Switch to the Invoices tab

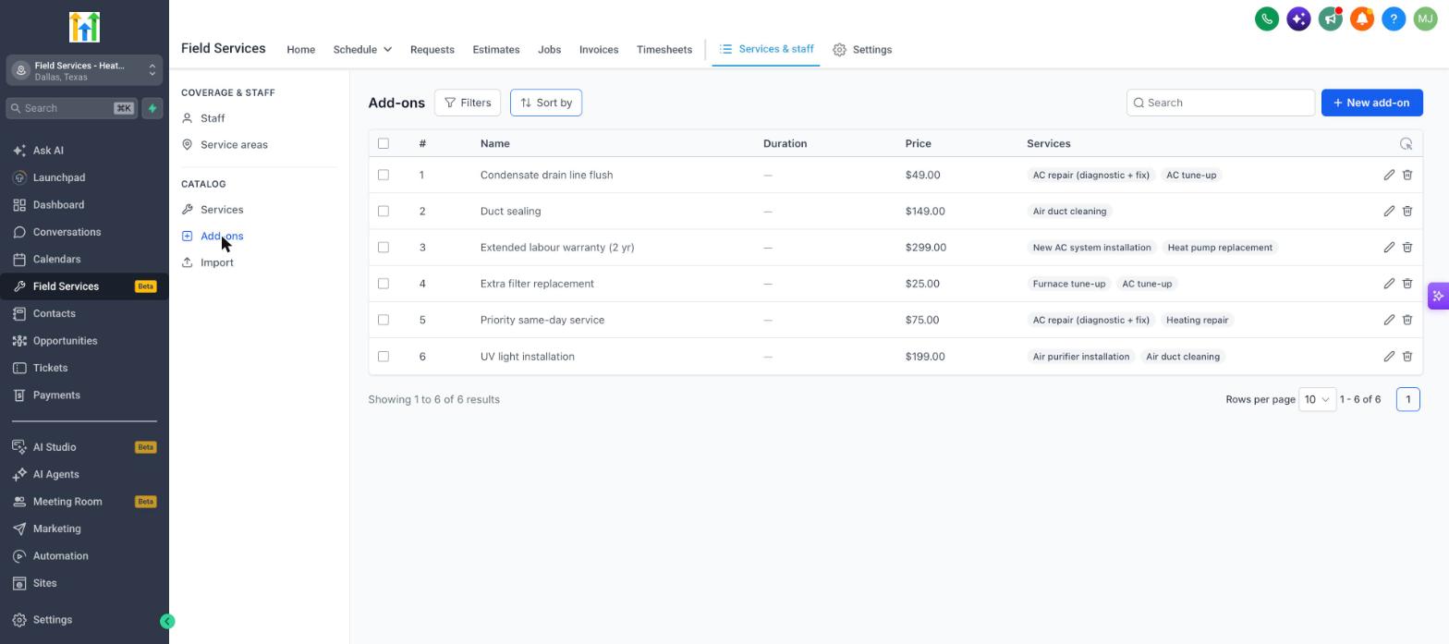click(x=599, y=49)
